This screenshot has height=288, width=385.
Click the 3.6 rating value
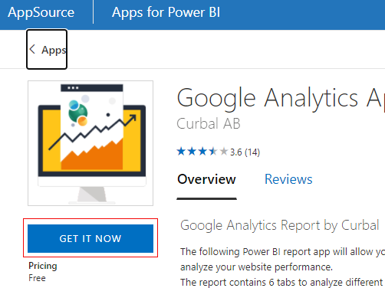pos(236,152)
